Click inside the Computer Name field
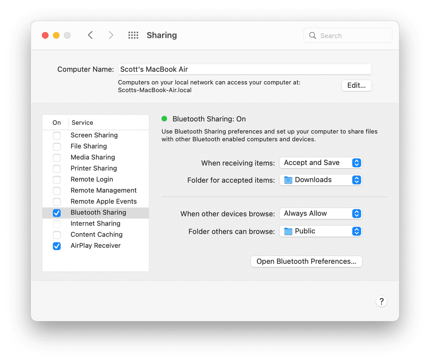Screen dimensions: 430x362 pos(245,69)
